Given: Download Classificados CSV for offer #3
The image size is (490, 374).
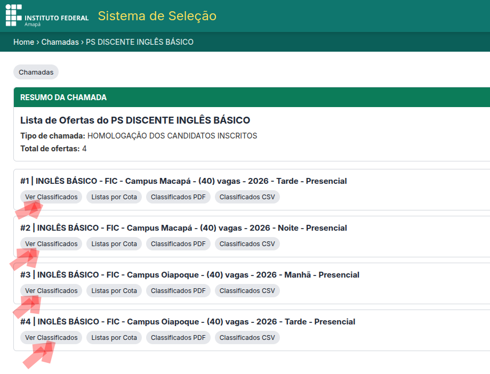Looking at the screenshot, I should (x=247, y=291).
